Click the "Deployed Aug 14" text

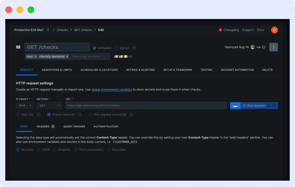[237, 47]
